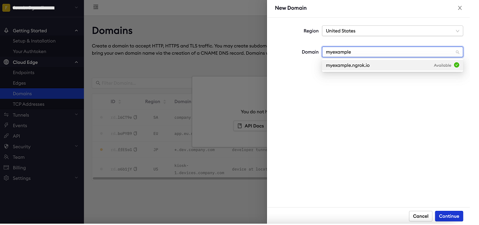
Task: Click the Filter Domains search field
Action: (x=142, y=83)
